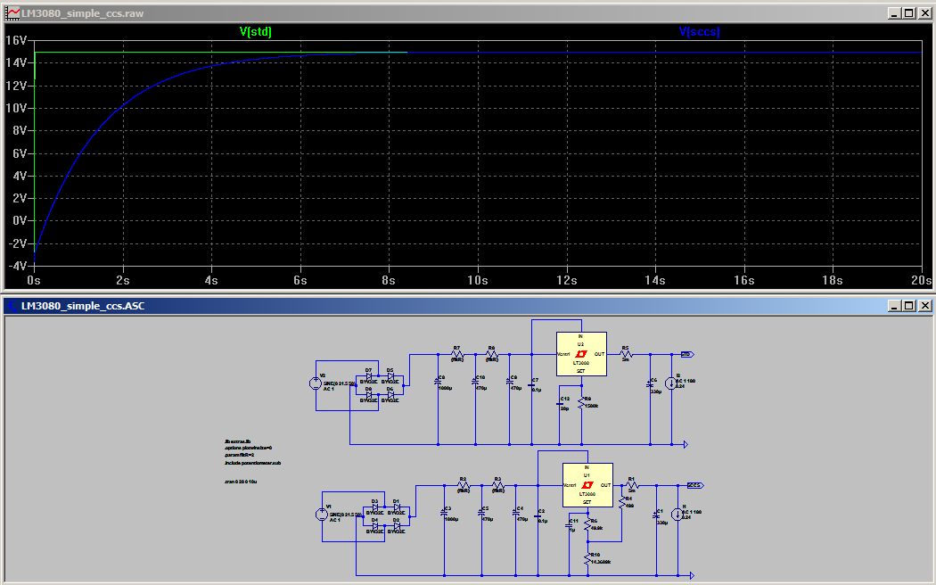936x585 pixels.
Task: Select capacitor C3 1000µ symbol
Action: point(445,514)
